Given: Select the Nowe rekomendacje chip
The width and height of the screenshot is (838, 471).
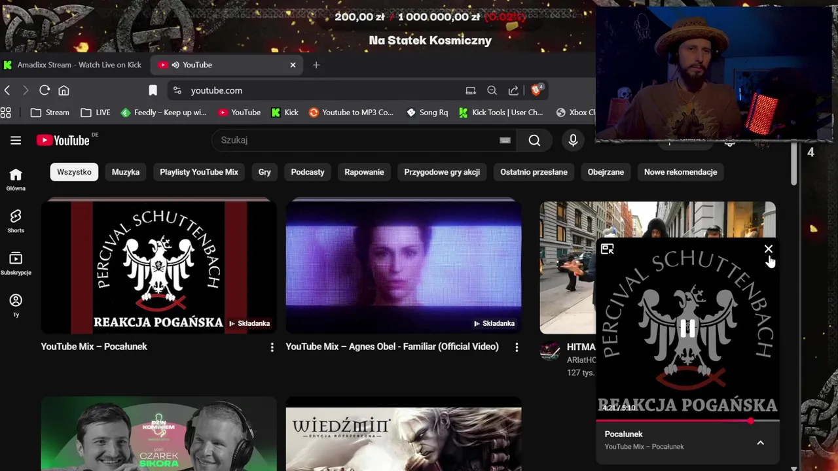Looking at the screenshot, I should click(680, 172).
